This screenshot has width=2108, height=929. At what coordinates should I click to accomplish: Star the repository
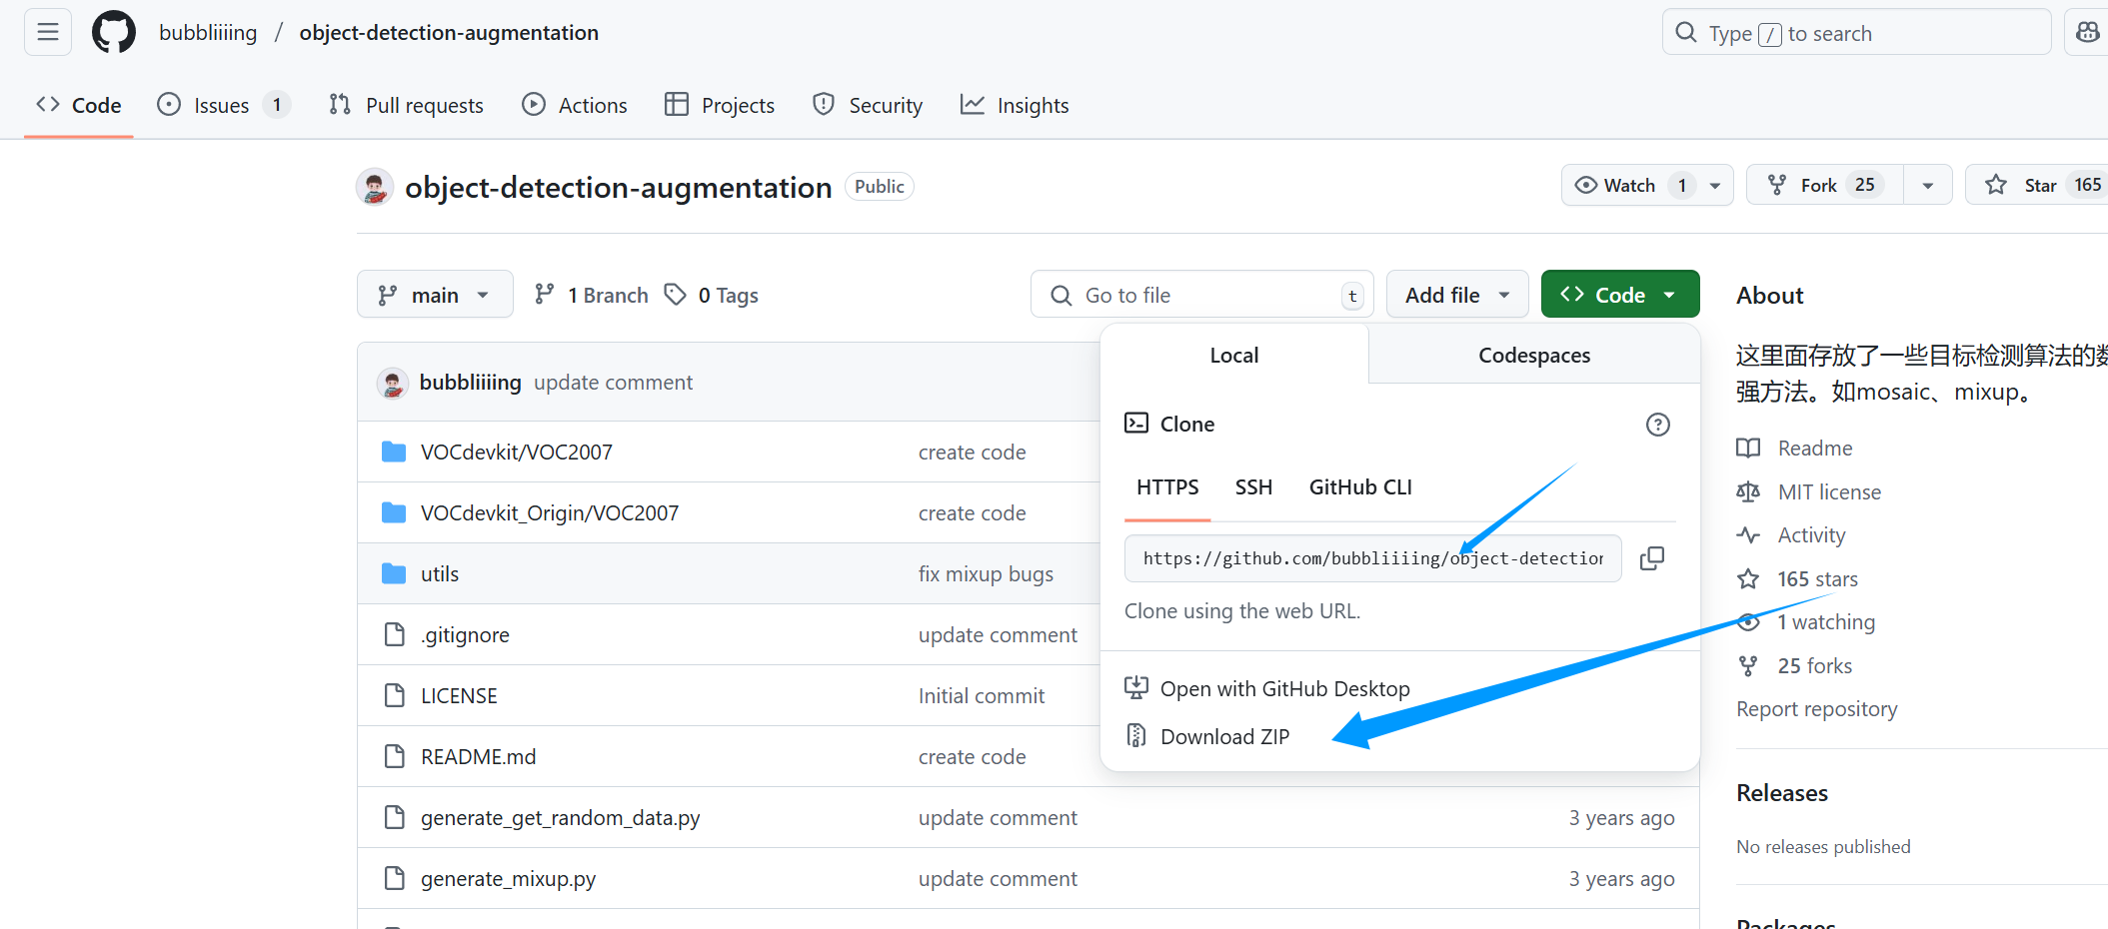(2037, 186)
